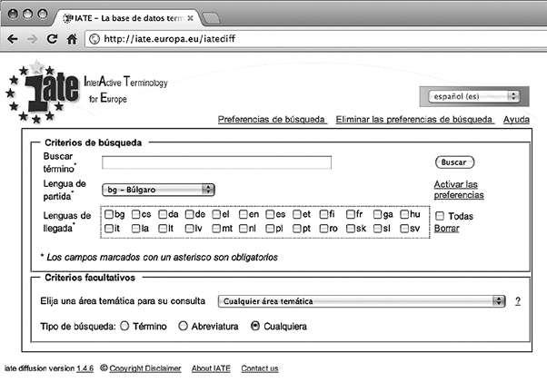
Task: Select the Término radio button
Action: 124,326
